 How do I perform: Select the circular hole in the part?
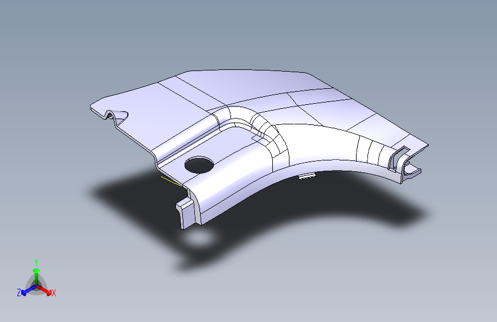pos(199,165)
